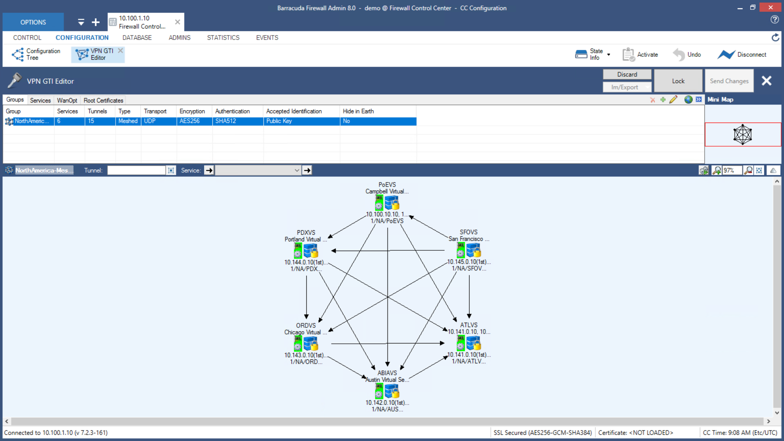Select the ABIAVS Austin Virtual node

point(387,391)
